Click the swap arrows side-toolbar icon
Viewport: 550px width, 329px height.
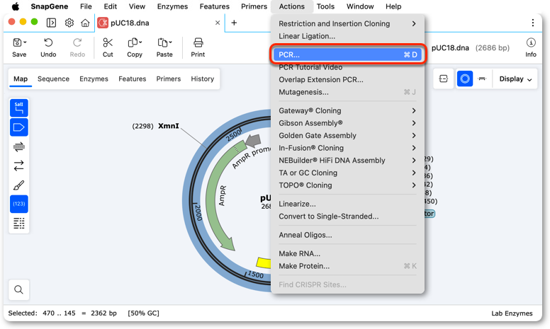[x=19, y=166]
